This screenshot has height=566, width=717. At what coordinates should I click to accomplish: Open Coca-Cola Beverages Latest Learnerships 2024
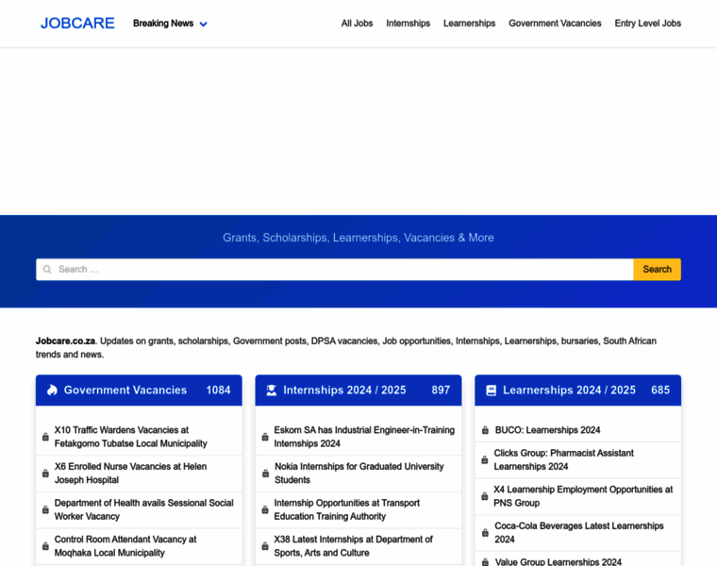coord(579,533)
